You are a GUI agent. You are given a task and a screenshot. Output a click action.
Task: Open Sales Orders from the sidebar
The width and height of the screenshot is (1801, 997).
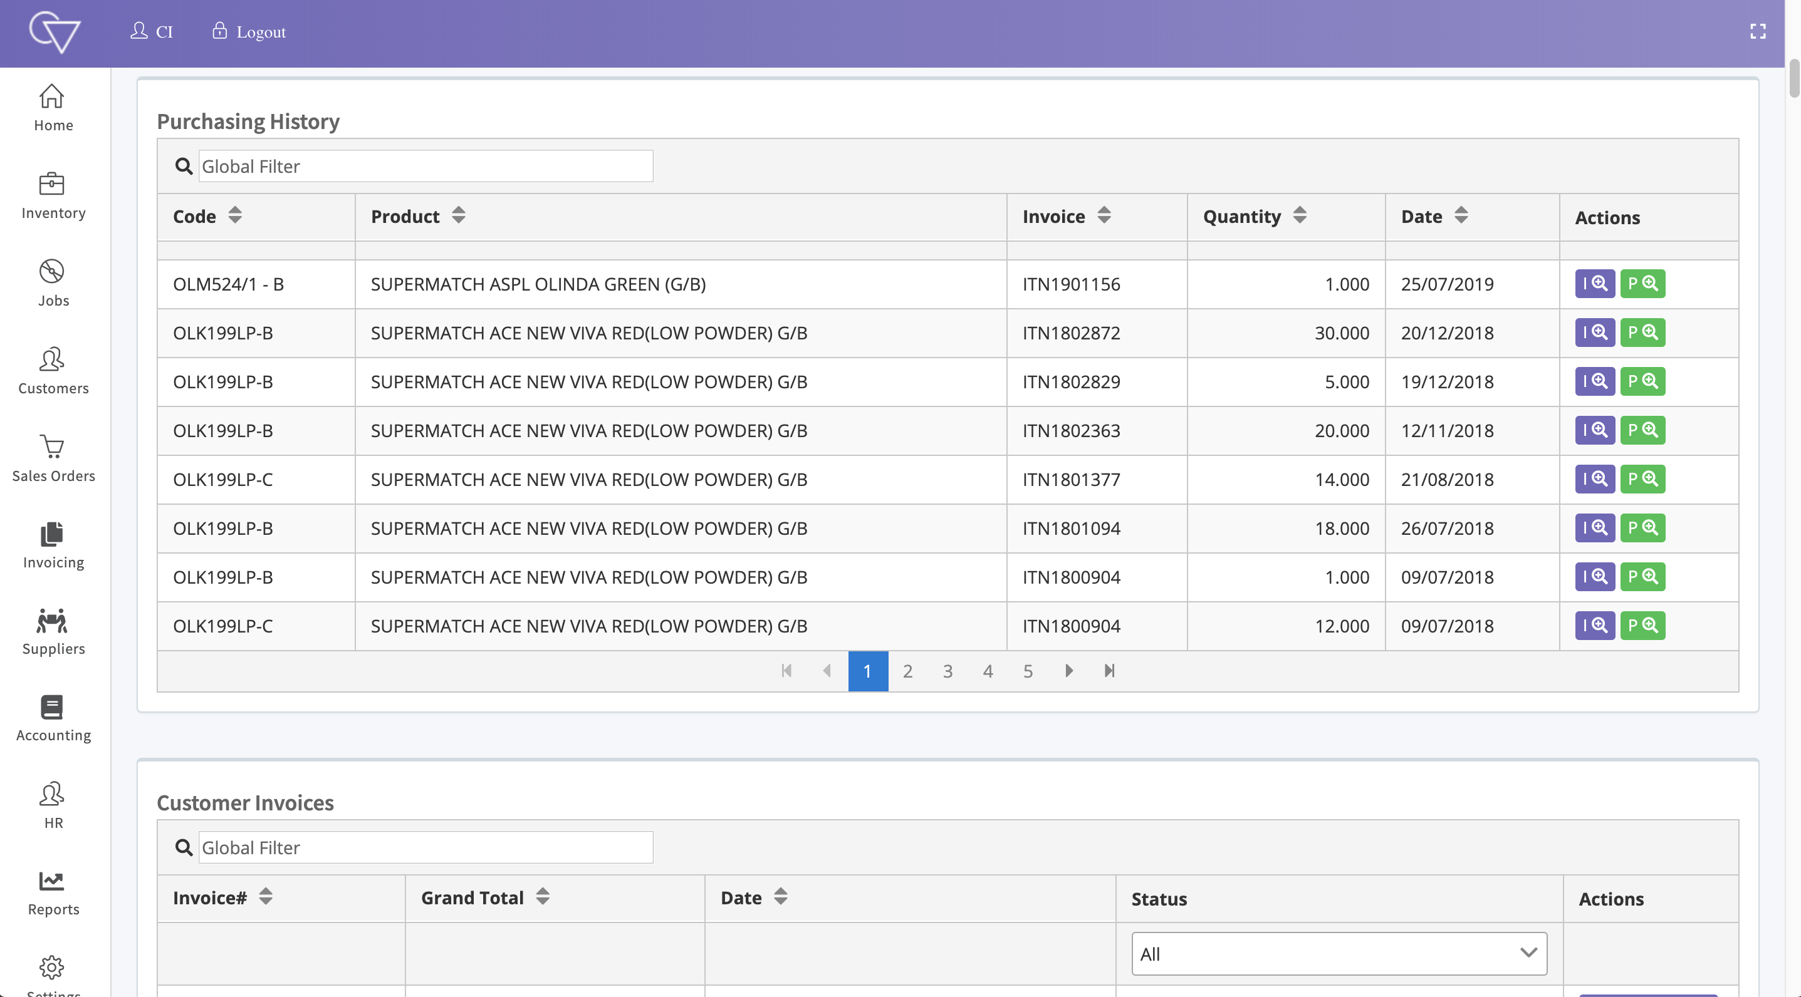pos(53,457)
